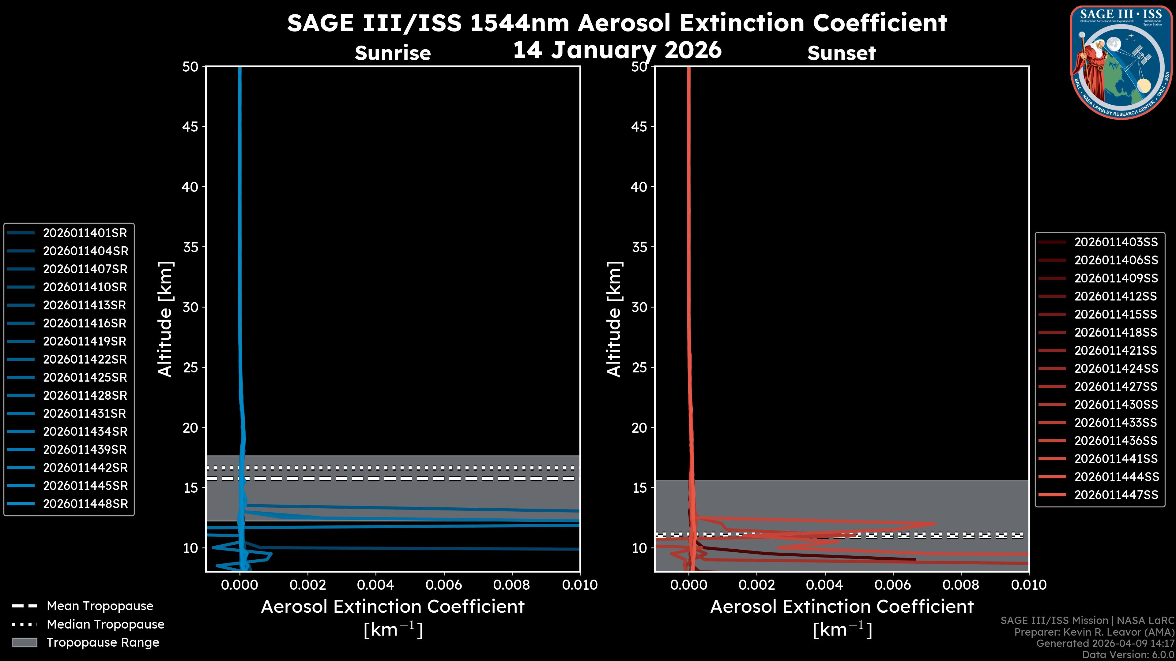Click the Sunrise panel title
The height and width of the screenshot is (661, 1176).
coord(393,53)
